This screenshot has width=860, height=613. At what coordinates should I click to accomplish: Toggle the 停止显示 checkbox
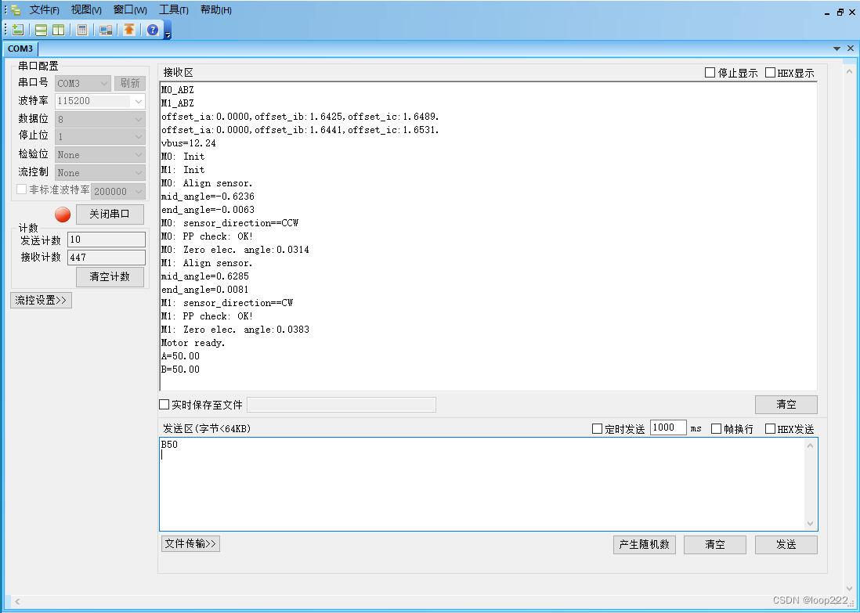click(710, 72)
